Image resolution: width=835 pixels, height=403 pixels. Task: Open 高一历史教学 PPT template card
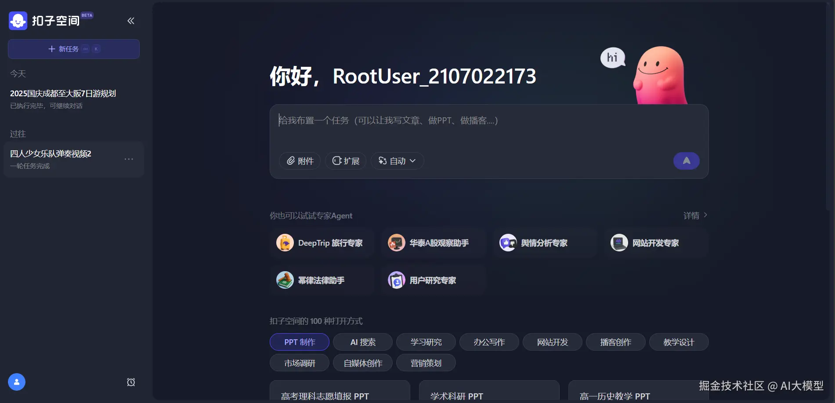639,391
